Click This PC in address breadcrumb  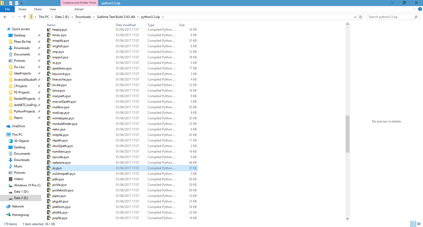[44, 17]
